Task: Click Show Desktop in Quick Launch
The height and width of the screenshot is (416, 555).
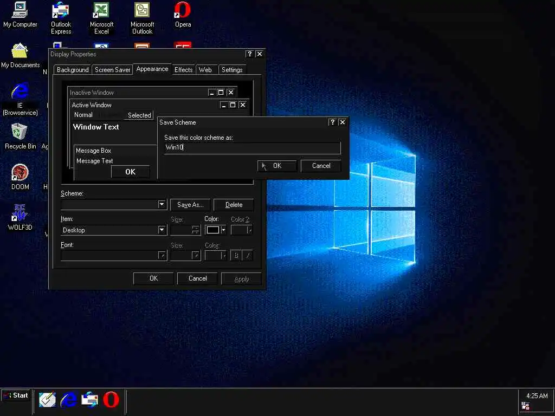Action: point(47,400)
